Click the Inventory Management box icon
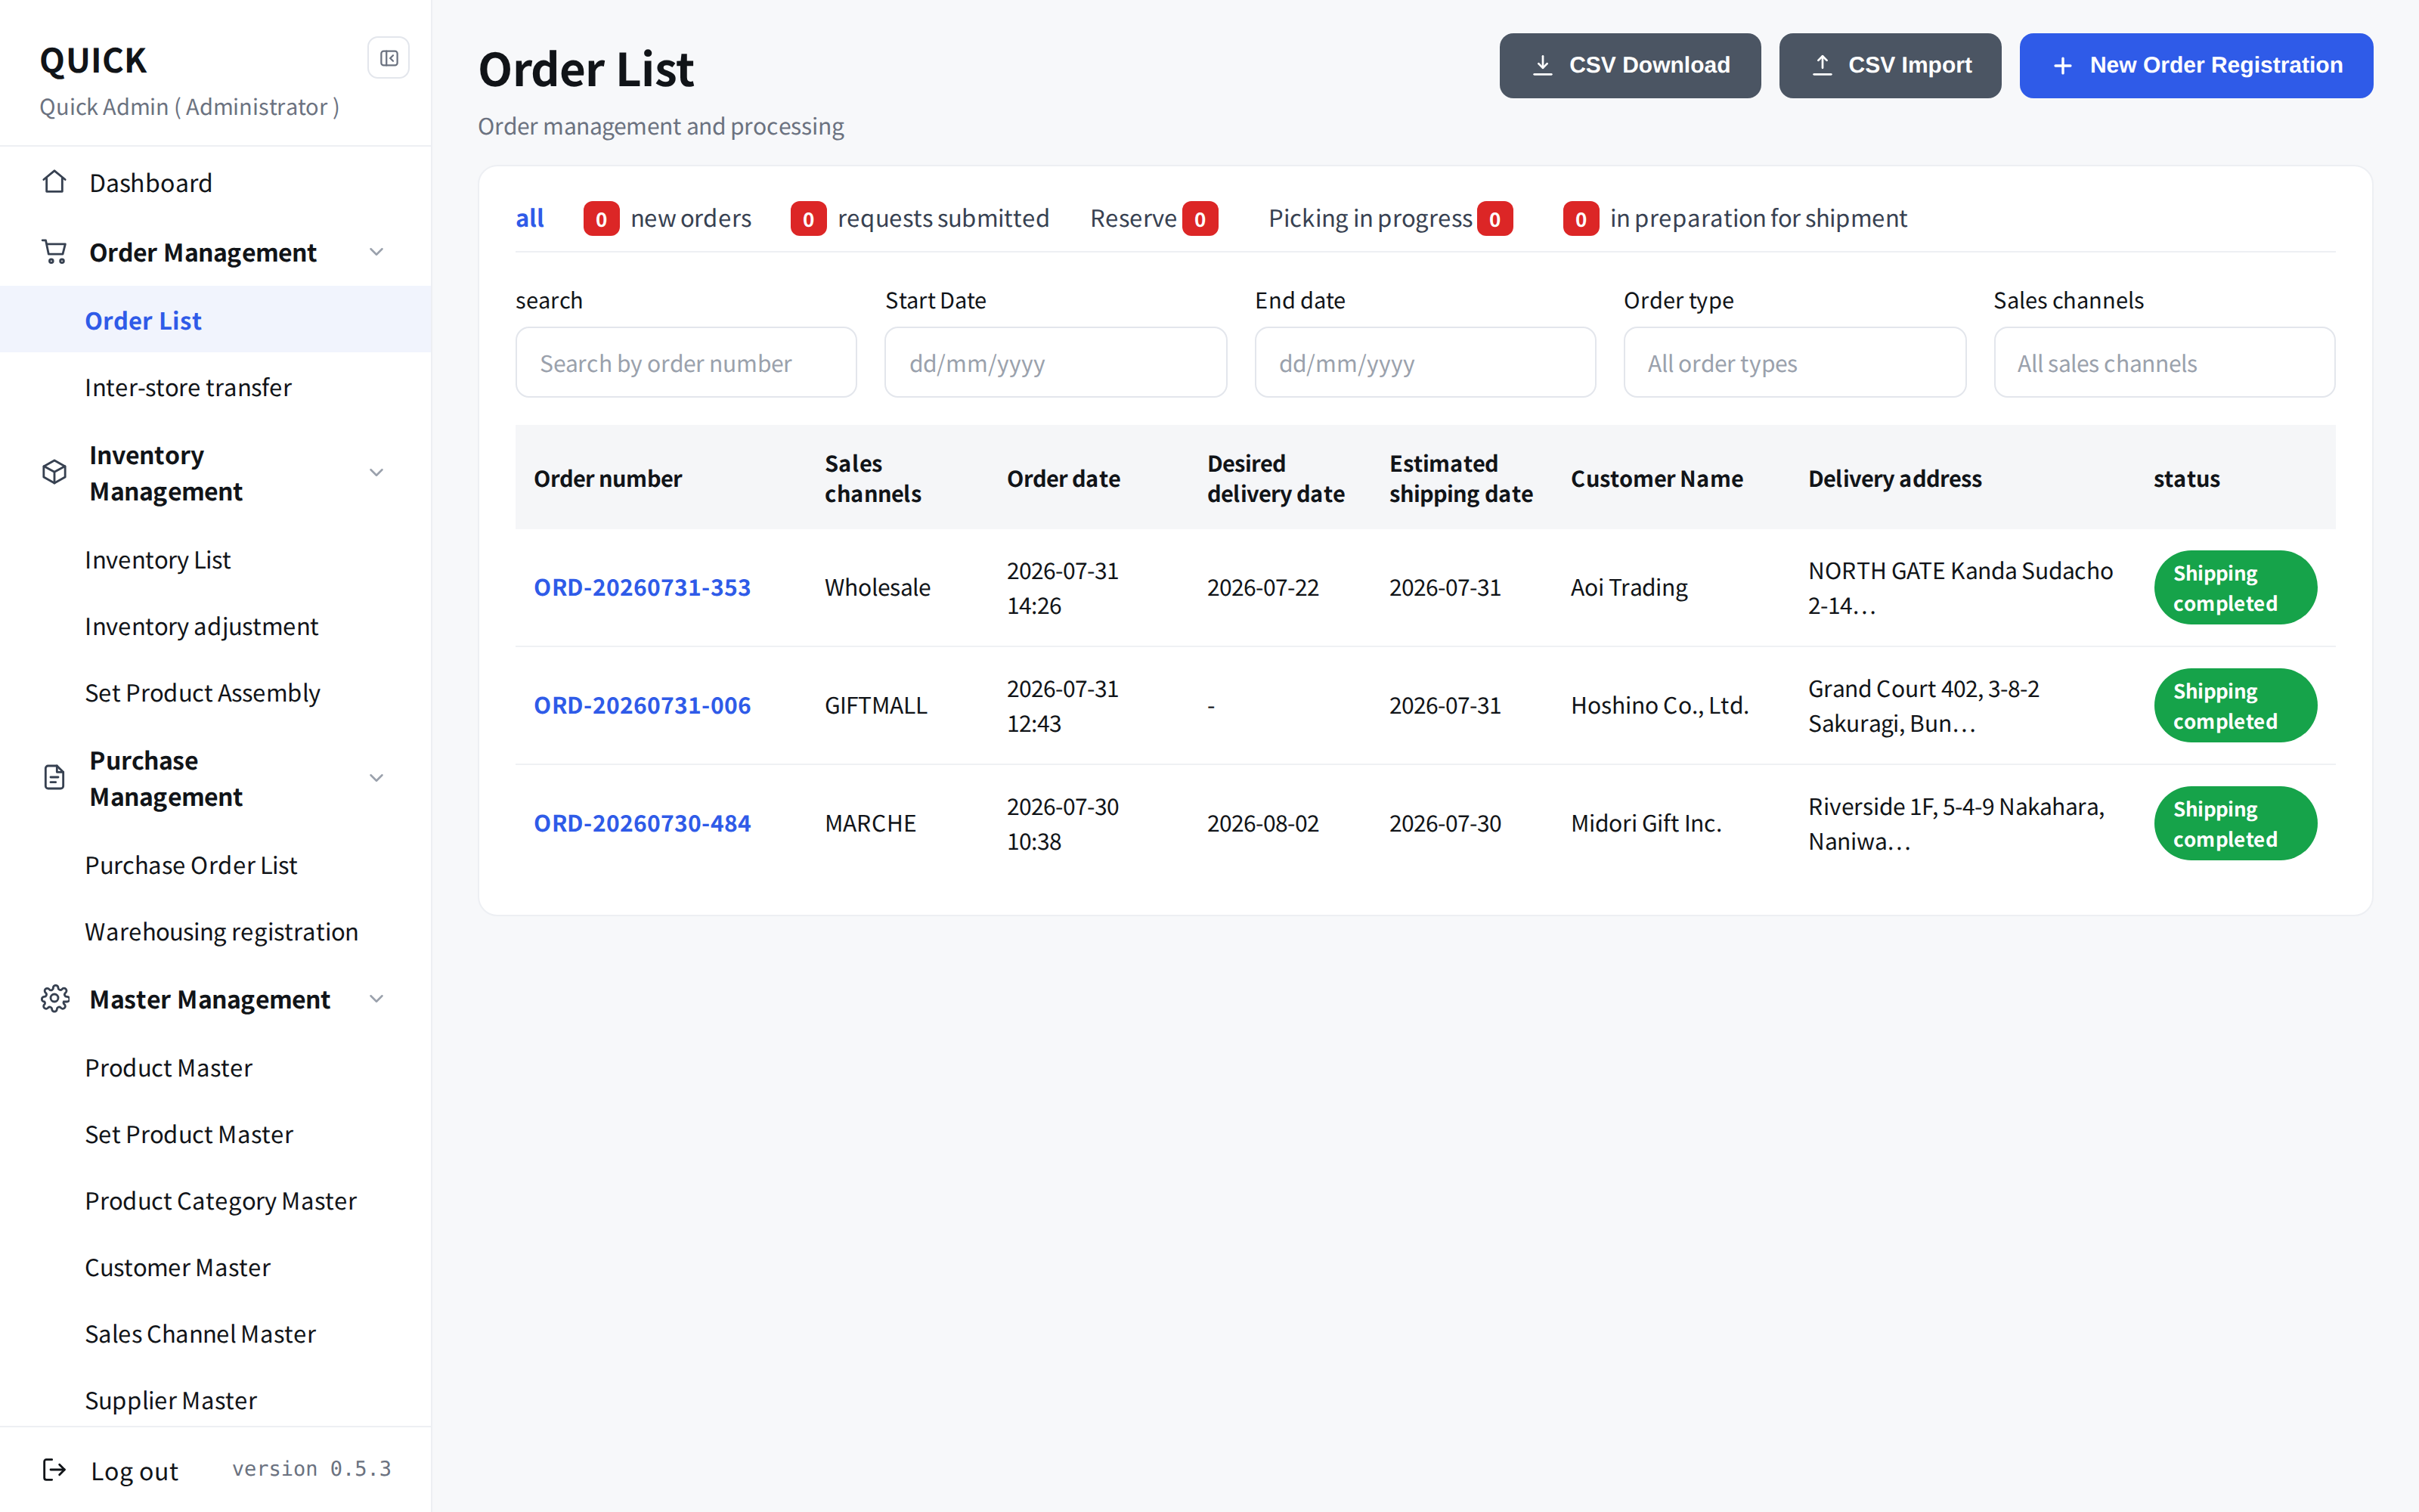Image resolution: width=2419 pixels, height=1512 pixels. (55, 472)
